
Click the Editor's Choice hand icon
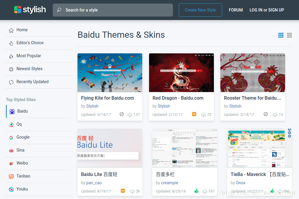11,43
